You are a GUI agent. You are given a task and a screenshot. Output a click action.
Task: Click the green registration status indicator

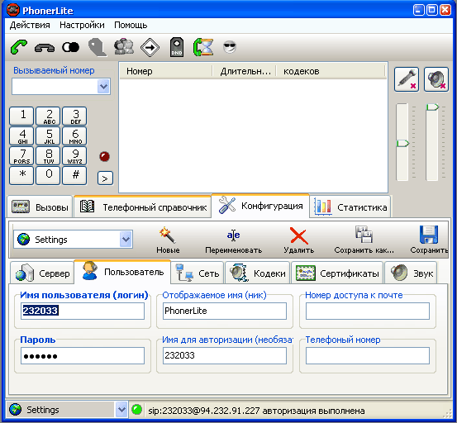tap(136, 410)
